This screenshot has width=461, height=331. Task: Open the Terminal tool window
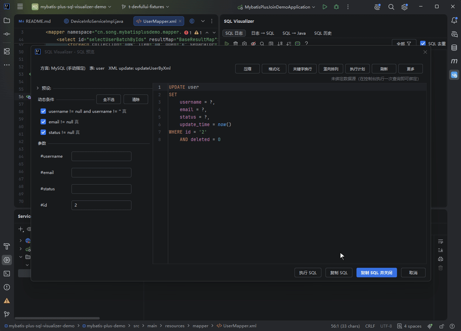pyautogui.click(x=7, y=273)
